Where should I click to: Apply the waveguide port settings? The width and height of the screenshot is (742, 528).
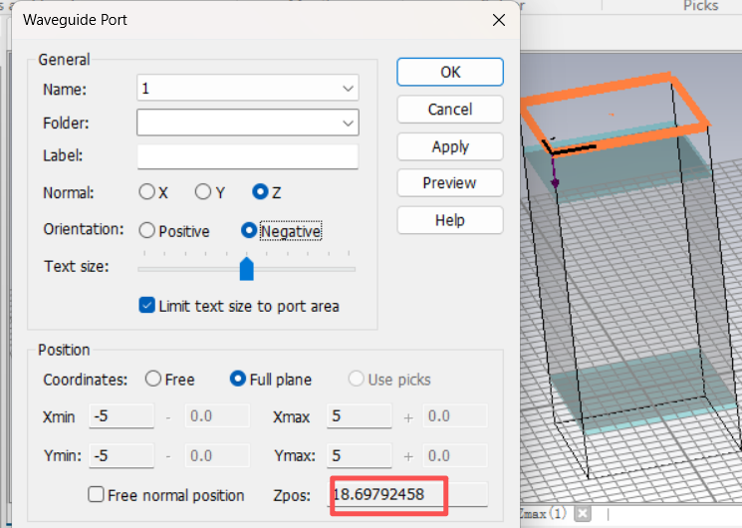(x=450, y=146)
